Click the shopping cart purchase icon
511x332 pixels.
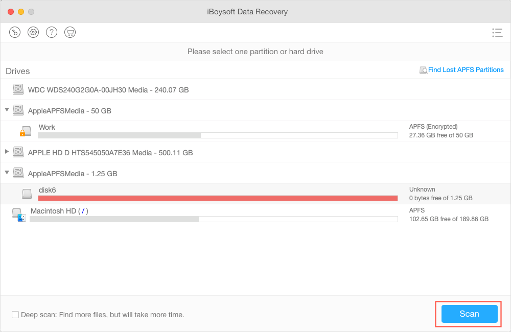tap(69, 32)
